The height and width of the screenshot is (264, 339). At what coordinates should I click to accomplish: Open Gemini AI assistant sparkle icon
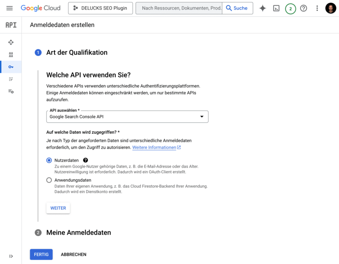click(x=262, y=8)
